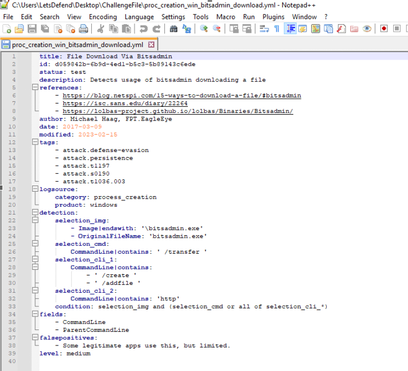Open the Plugins menu
Viewport: 408px width, 371px height.
273,17
